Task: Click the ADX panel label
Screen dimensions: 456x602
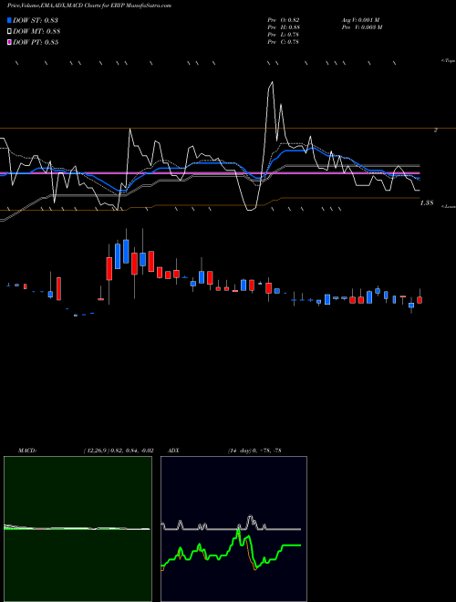Action: [173, 451]
